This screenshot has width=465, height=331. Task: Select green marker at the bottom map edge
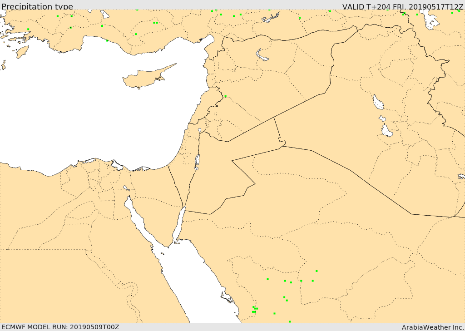point(290,321)
